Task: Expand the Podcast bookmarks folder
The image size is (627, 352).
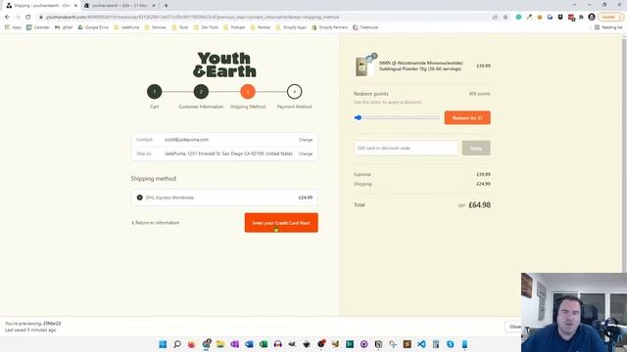Action: click(x=234, y=27)
